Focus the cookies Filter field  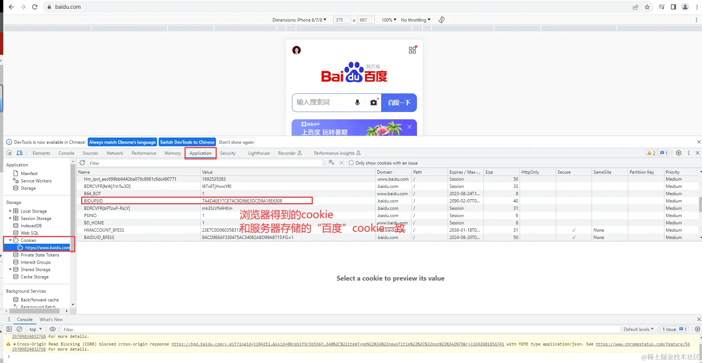pos(205,163)
